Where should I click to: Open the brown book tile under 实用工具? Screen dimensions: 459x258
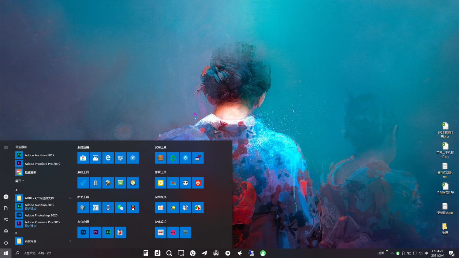point(161,158)
